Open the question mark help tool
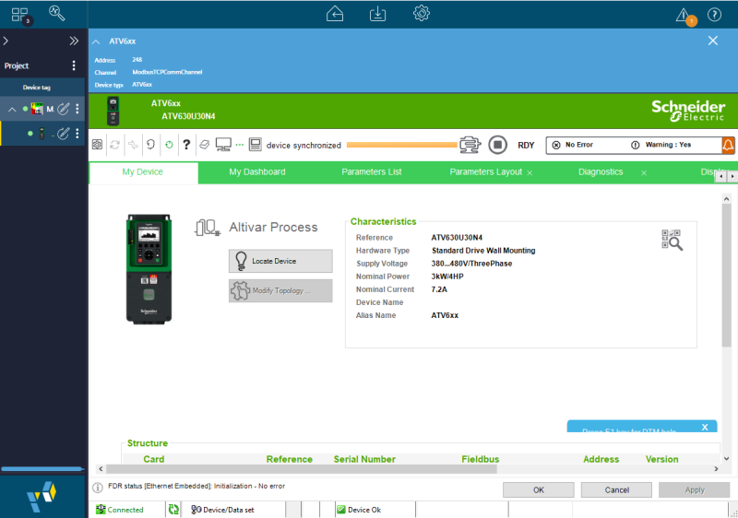This screenshot has height=518, width=738. pyautogui.click(x=186, y=145)
